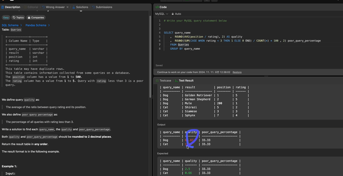Click the Submissions history icon

point(94,7)
